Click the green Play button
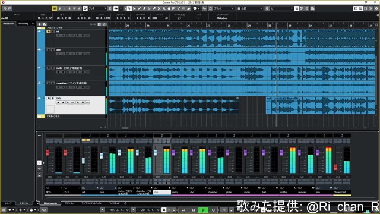Image resolution: width=380 pixels, height=214 pixels. [x=203, y=210]
